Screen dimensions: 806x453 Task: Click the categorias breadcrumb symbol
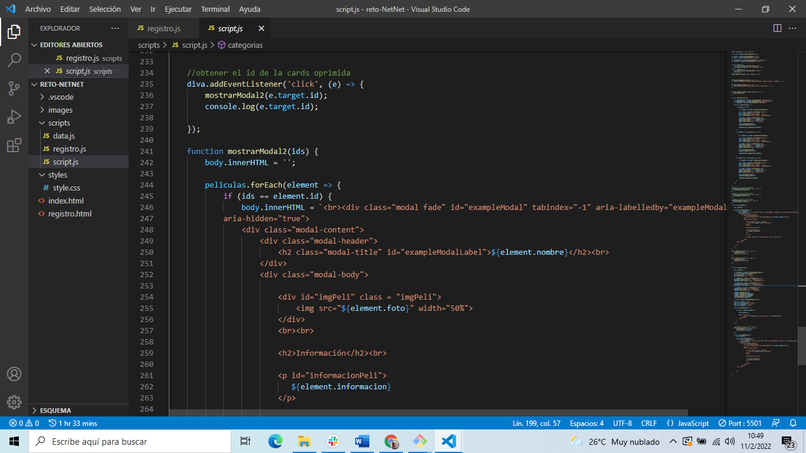coord(240,45)
